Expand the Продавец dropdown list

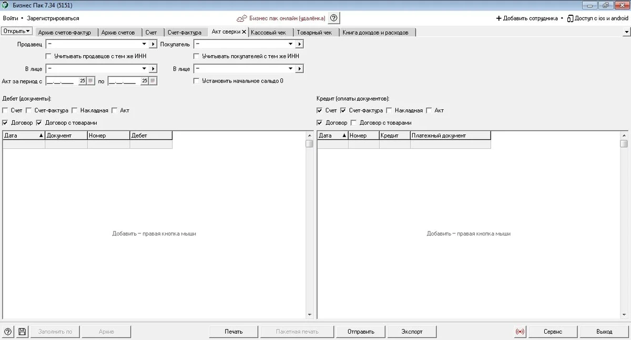144,44
